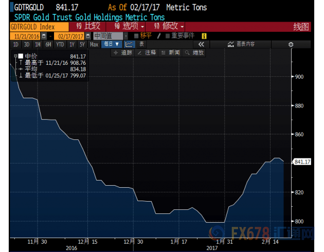Click the 1月 31 x-axis date label
Image resolution: width=324 pixels, height=252 pixels.
point(224,242)
